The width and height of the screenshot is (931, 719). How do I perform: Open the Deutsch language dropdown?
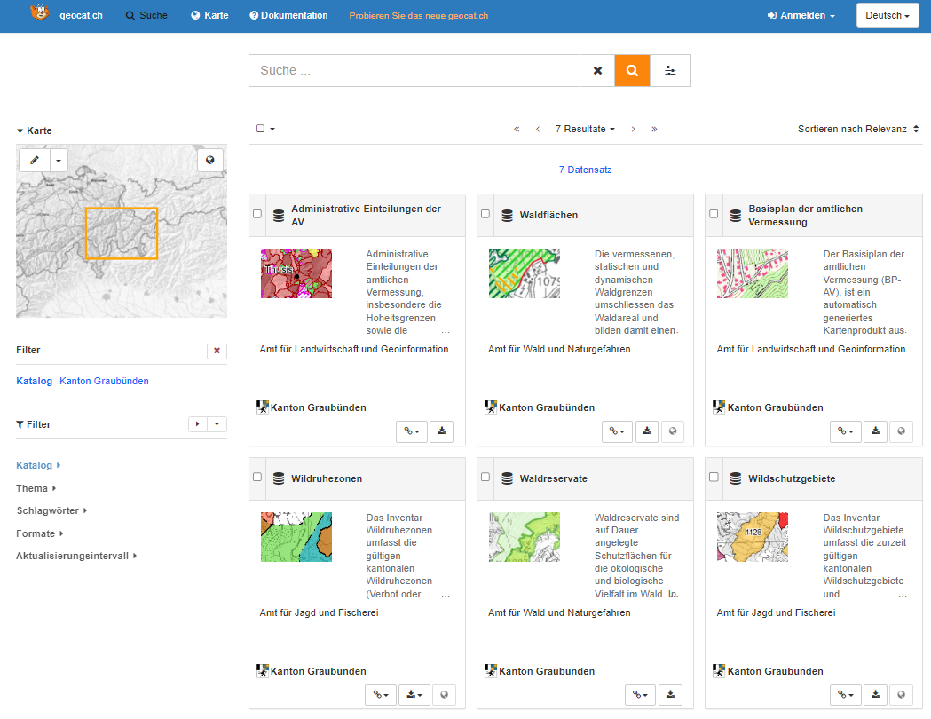point(887,16)
